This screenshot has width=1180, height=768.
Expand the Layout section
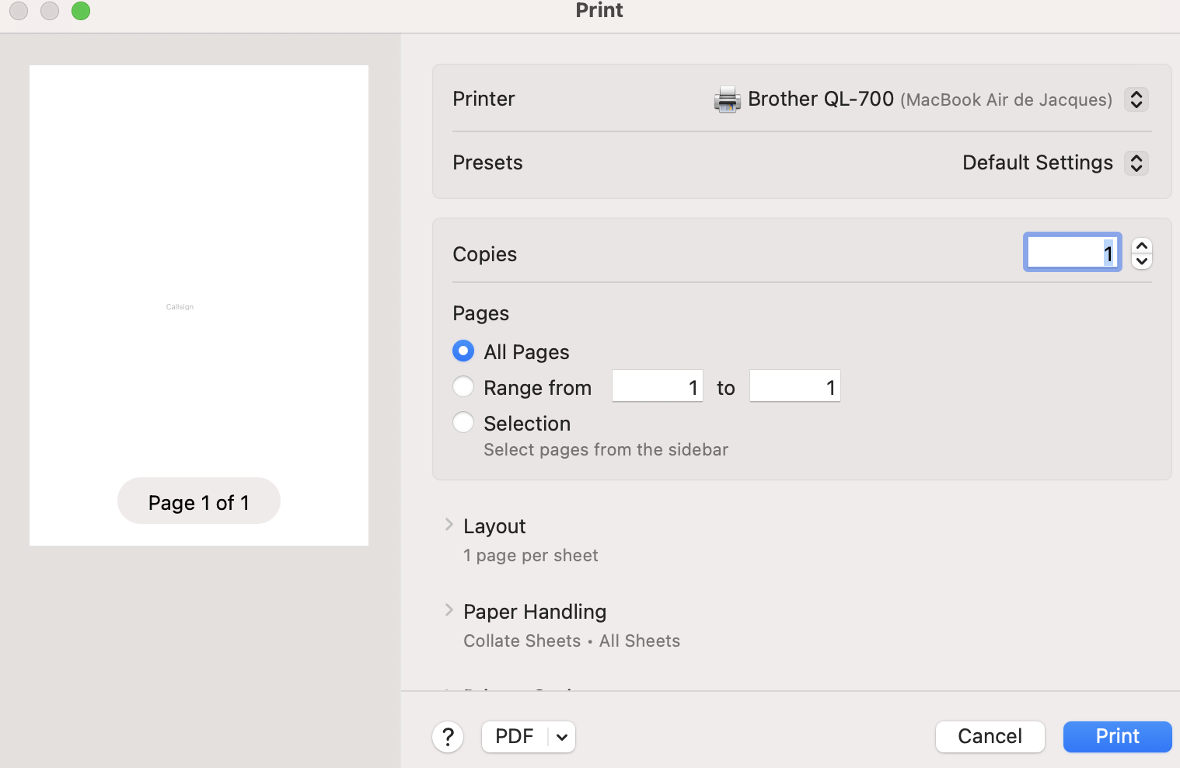[x=449, y=525]
